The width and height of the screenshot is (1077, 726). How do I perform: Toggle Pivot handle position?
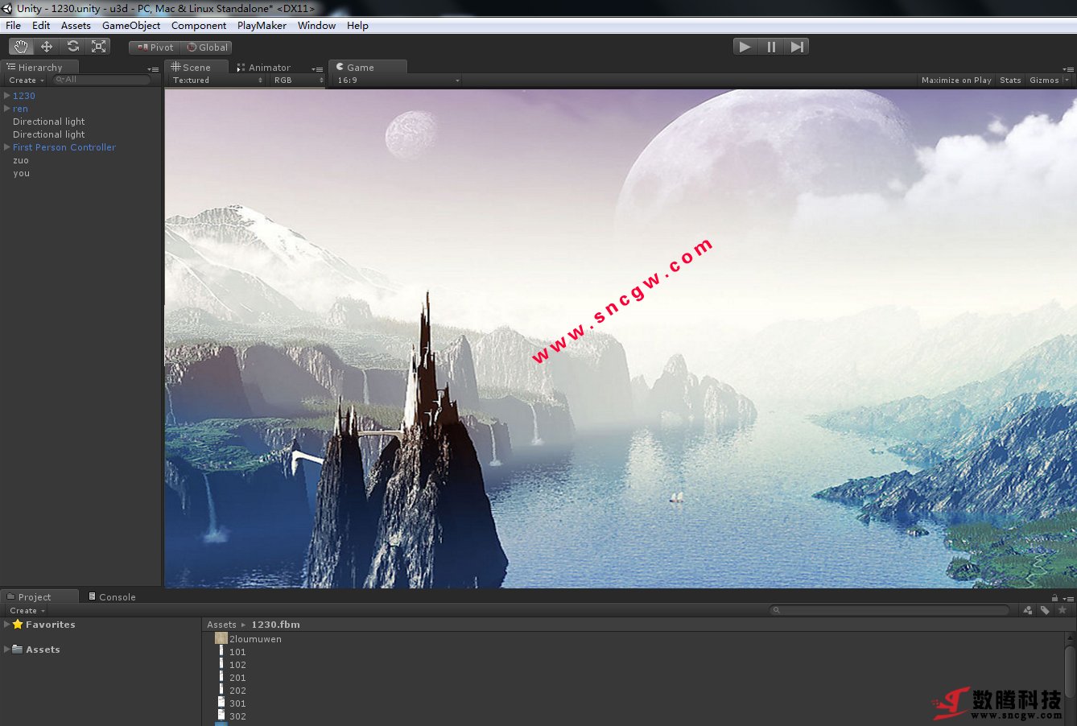(155, 47)
